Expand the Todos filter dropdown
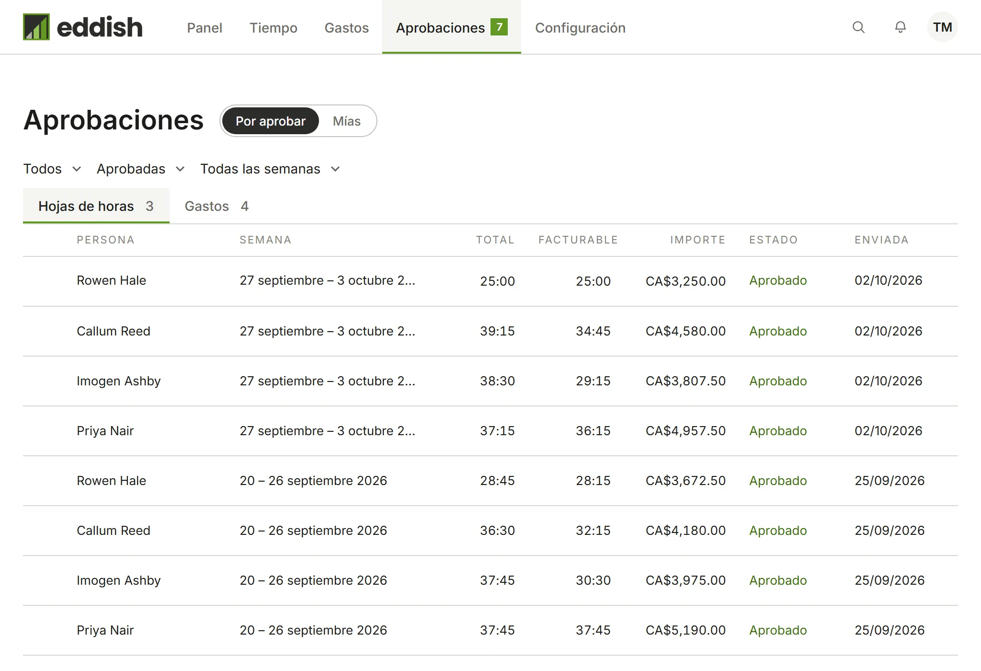This screenshot has height=671, width=981. pyautogui.click(x=53, y=169)
